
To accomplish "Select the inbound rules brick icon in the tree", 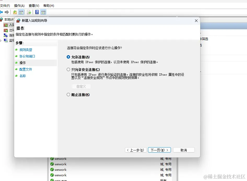I will tap(6, 25).
